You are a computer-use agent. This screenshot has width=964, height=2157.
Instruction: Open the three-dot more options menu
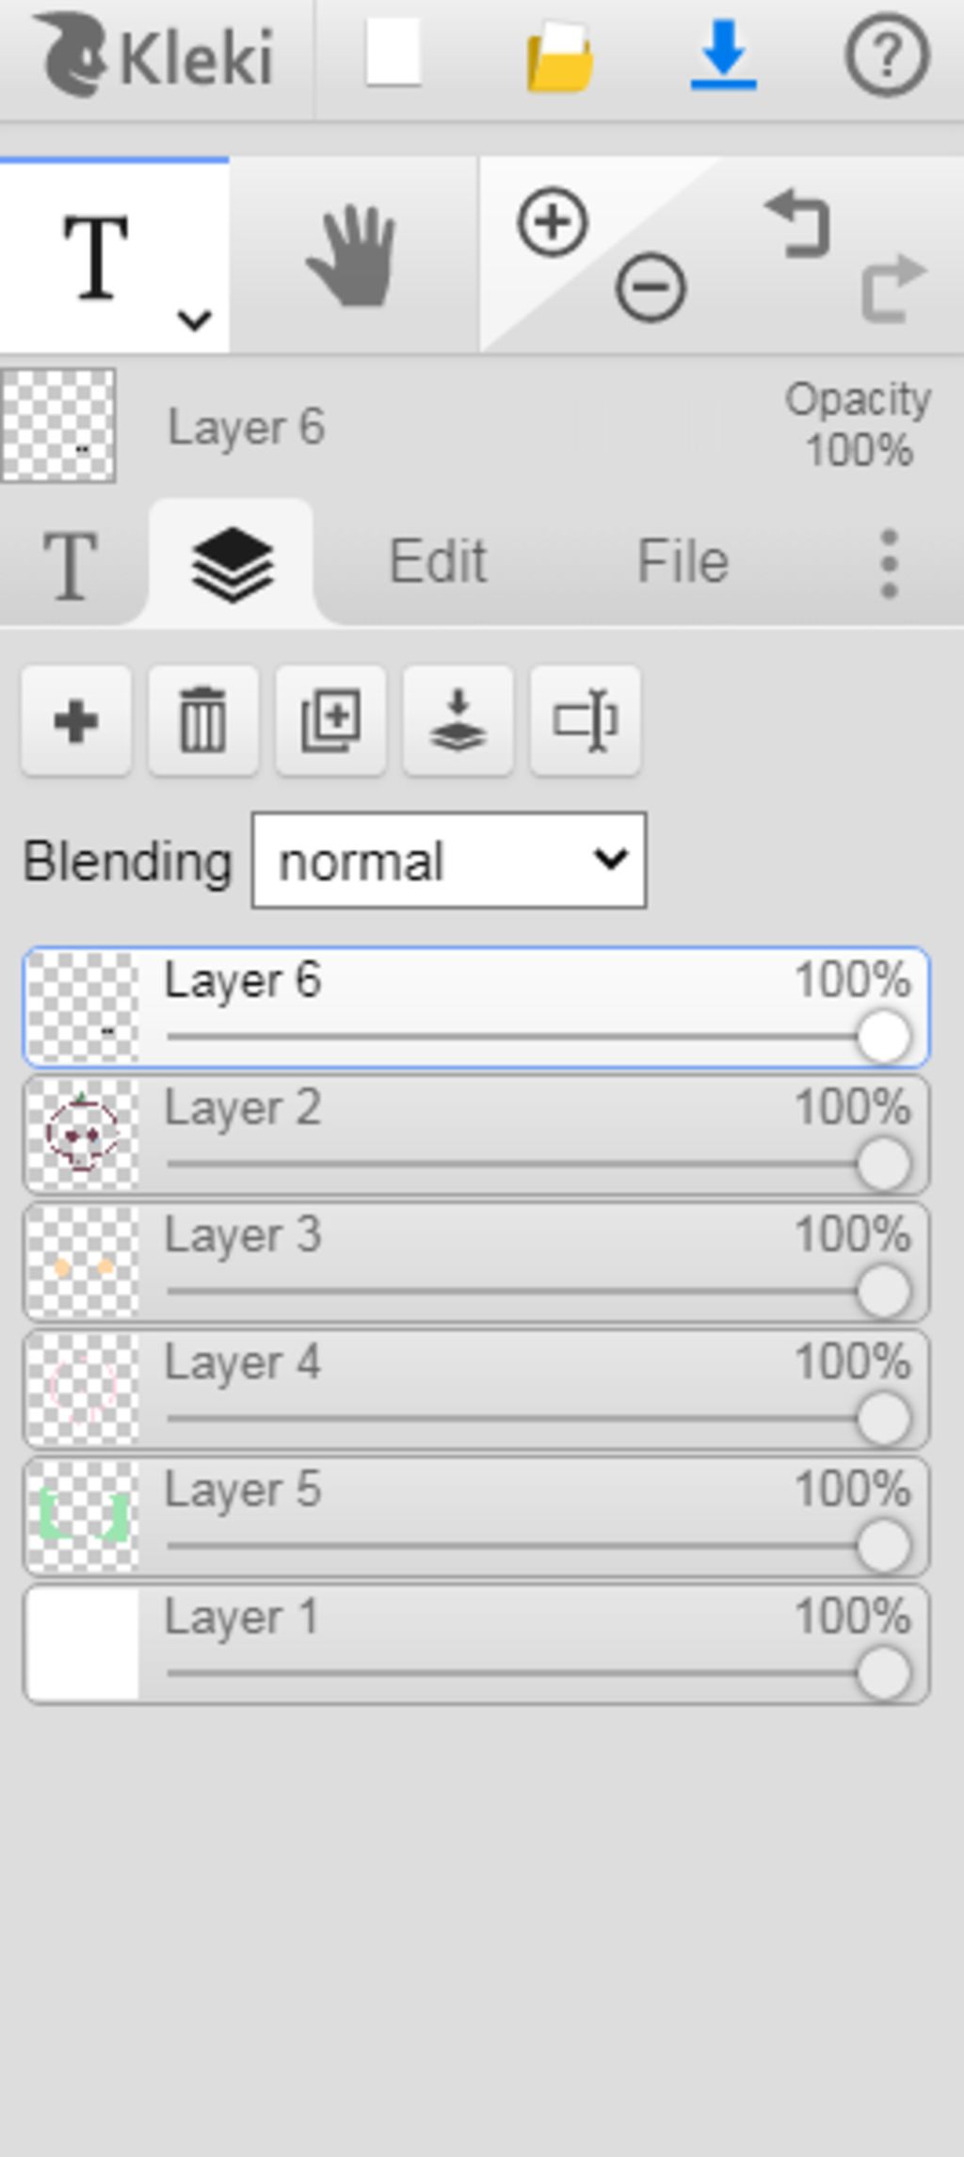pyautogui.click(x=889, y=563)
